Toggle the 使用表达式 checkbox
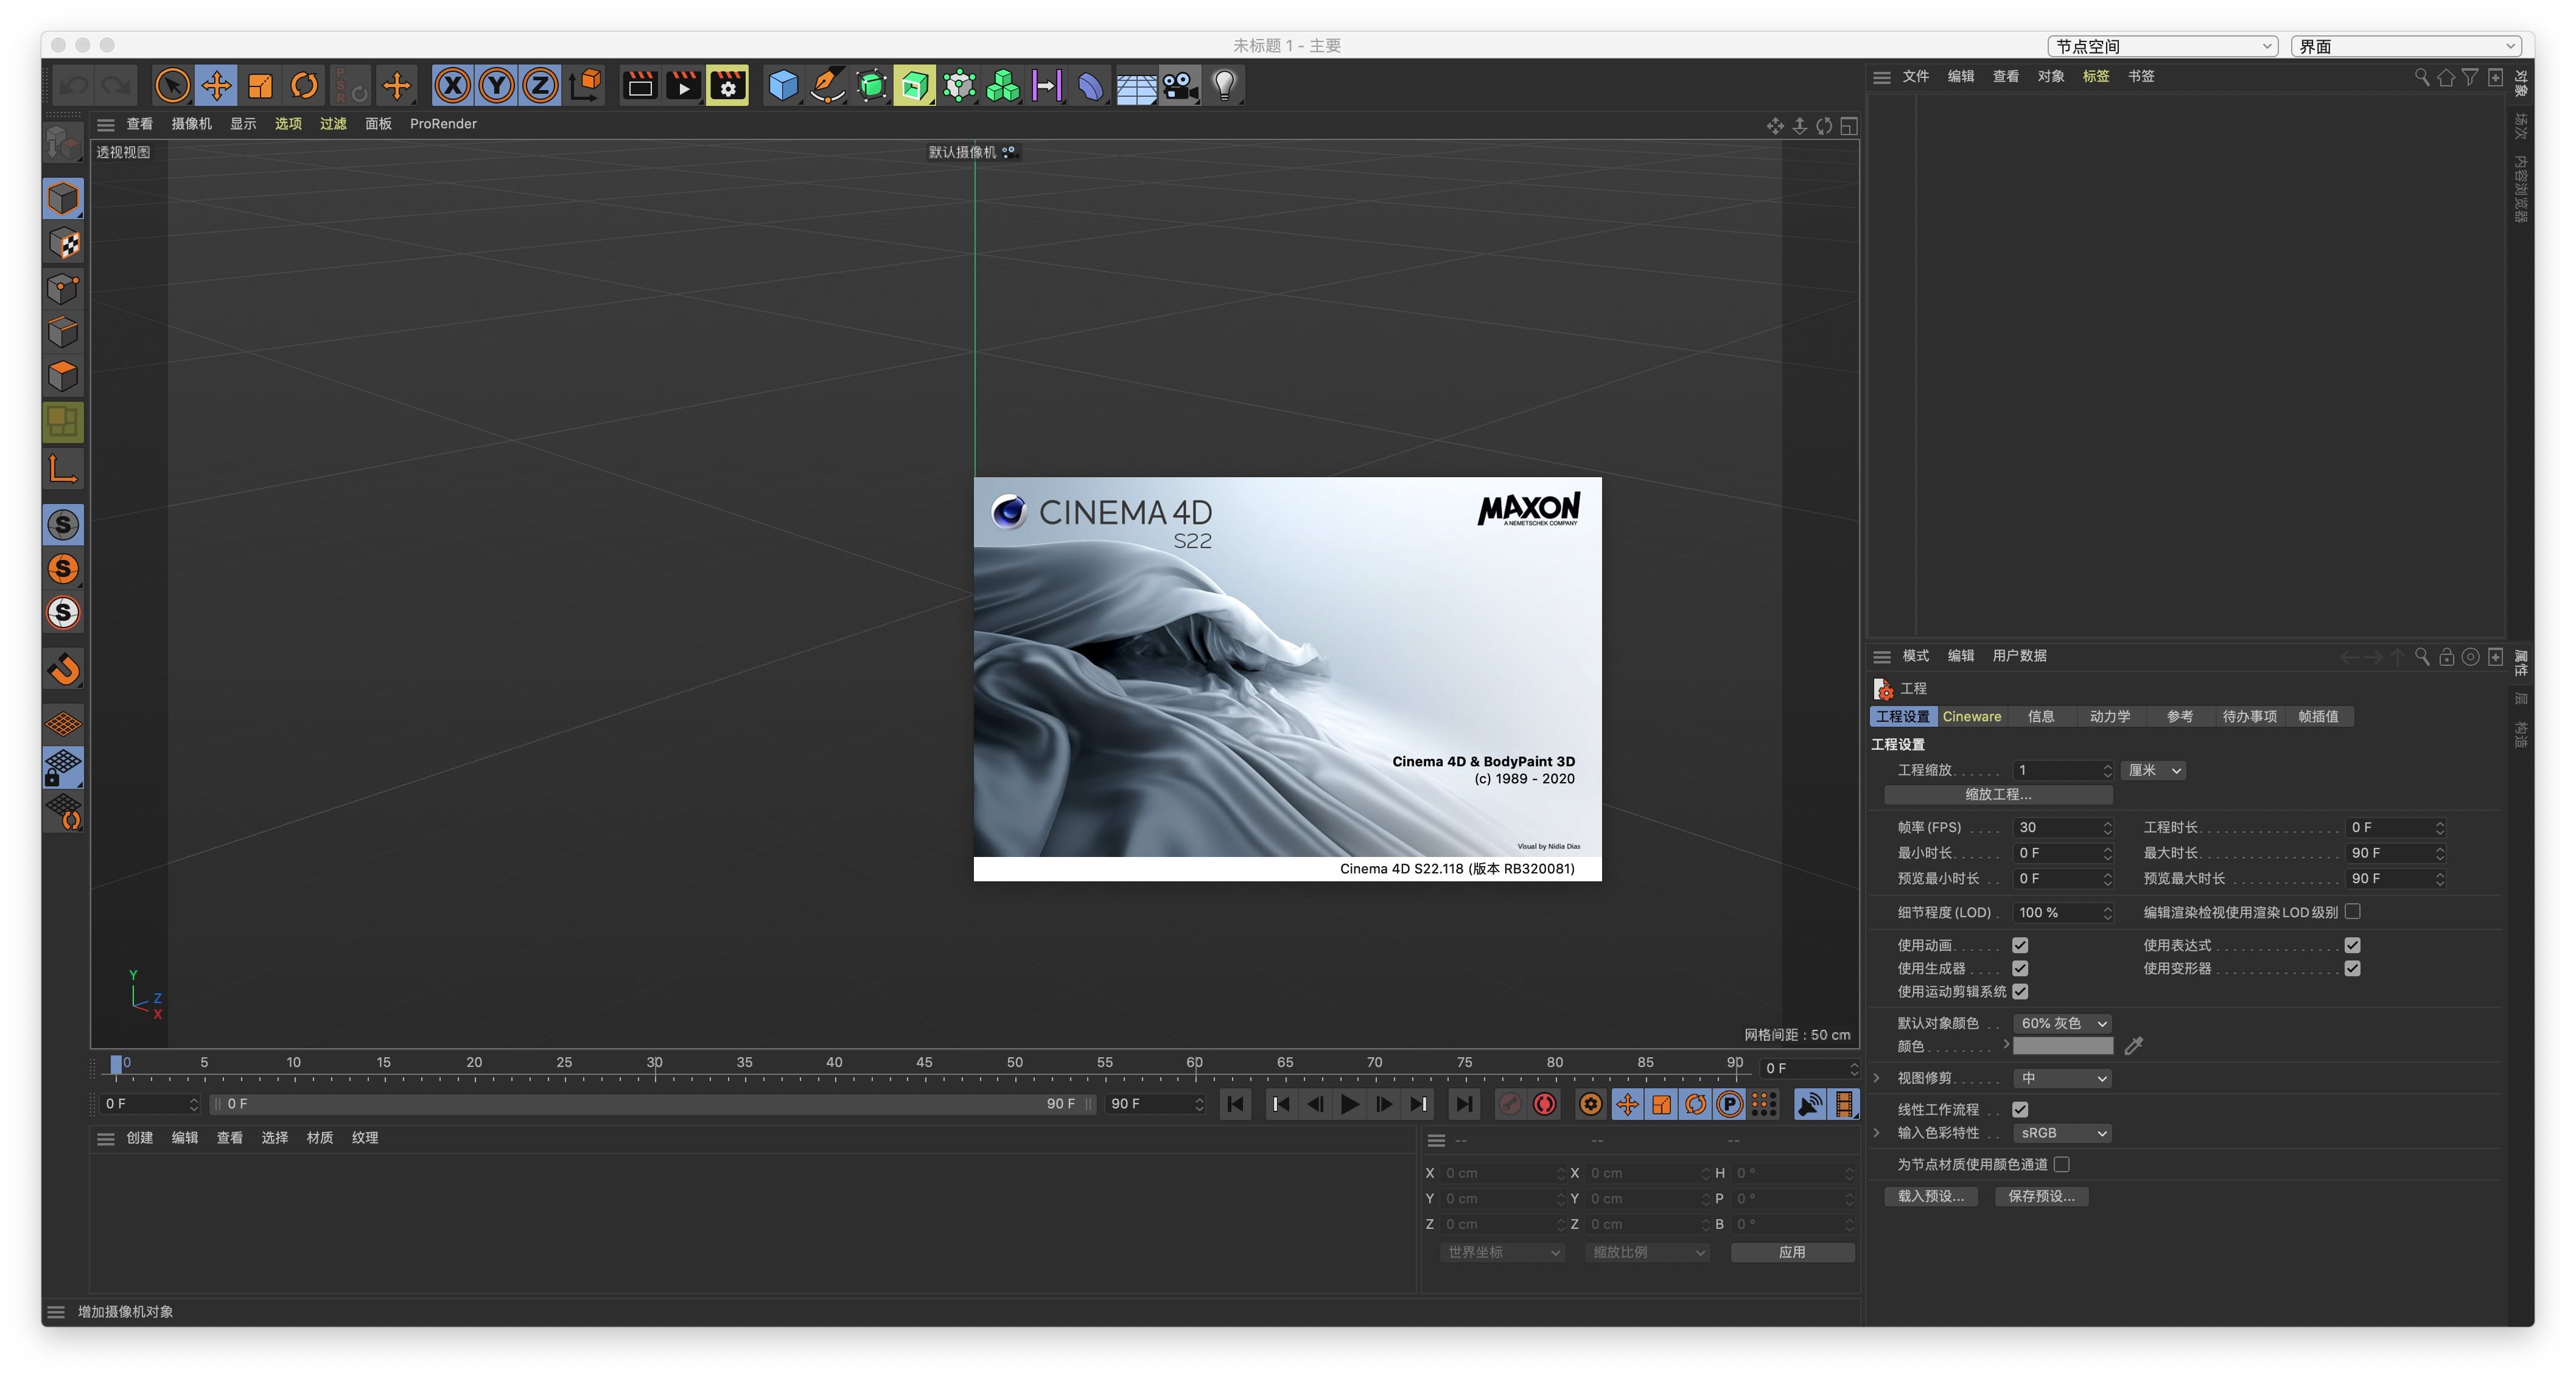Image resolution: width=2576 pixels, height=1378 pixels. pyautogui.click(x=2352, y=944)
